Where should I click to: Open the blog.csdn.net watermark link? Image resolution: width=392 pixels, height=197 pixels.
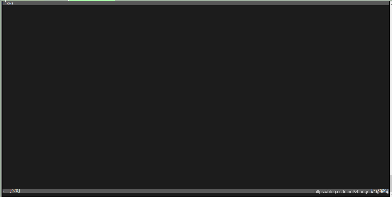tap(352, 192)
